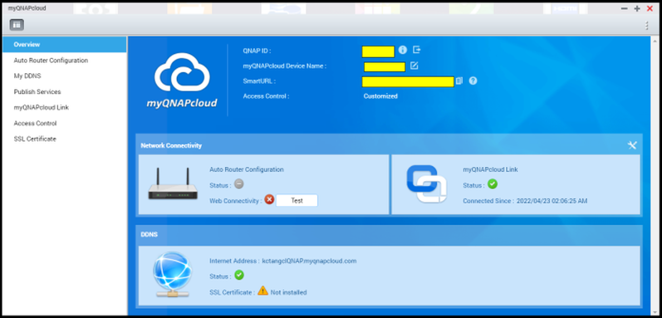Image resolution: width=662 pixels, height=318 pixels.
Task: Click the SmartURL label
Action: 260,81
